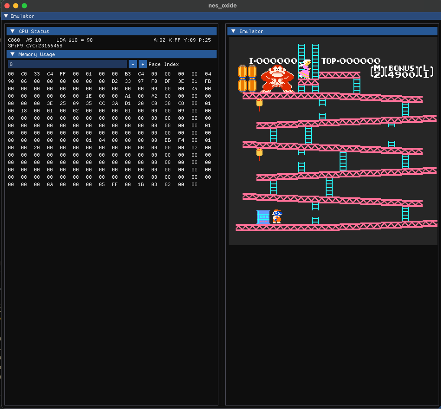Click the right Emulator panel title bar
441x409 pixels.
pyautogui.click(x=332, y=31)
